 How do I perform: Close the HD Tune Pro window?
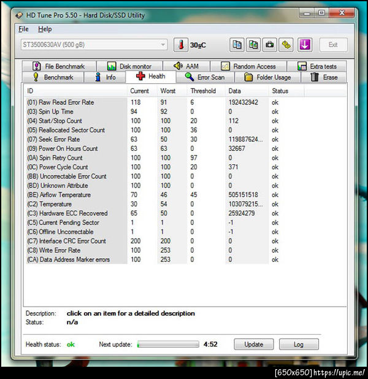click(342, 13)
